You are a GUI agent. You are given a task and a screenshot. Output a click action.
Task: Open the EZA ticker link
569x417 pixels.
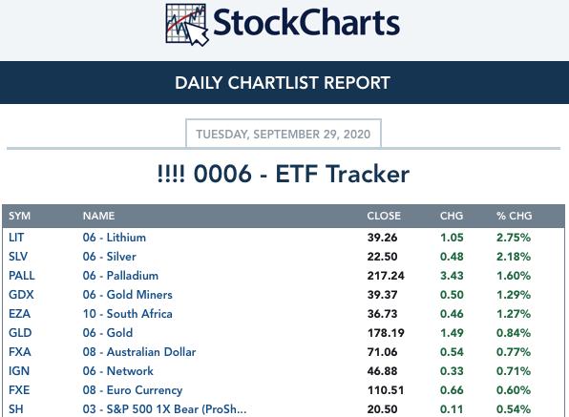click(x=20, y=314)
